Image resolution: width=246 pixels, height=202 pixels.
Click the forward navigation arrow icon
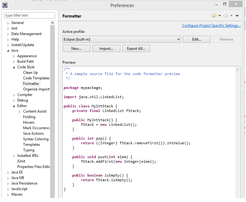click(226, 16)
